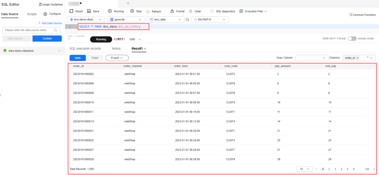The image size is (379, 175).
Task: Add a new editor tab with plus
Action: pyautogui.click(x=128, y=3)
